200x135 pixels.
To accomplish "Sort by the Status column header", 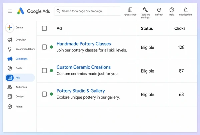I will [x=147, y=28].
